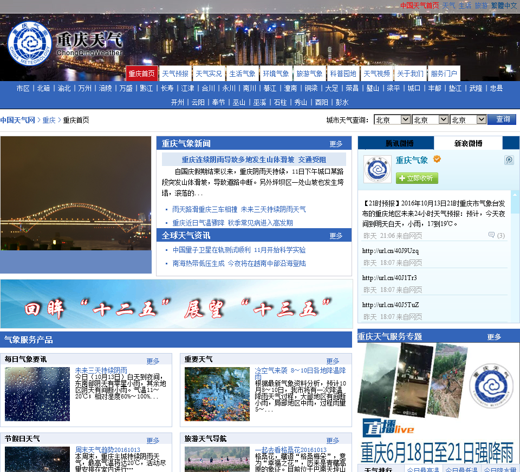
Task: Click the 重庆 breadcrumb link
Action: click(49, 120)
